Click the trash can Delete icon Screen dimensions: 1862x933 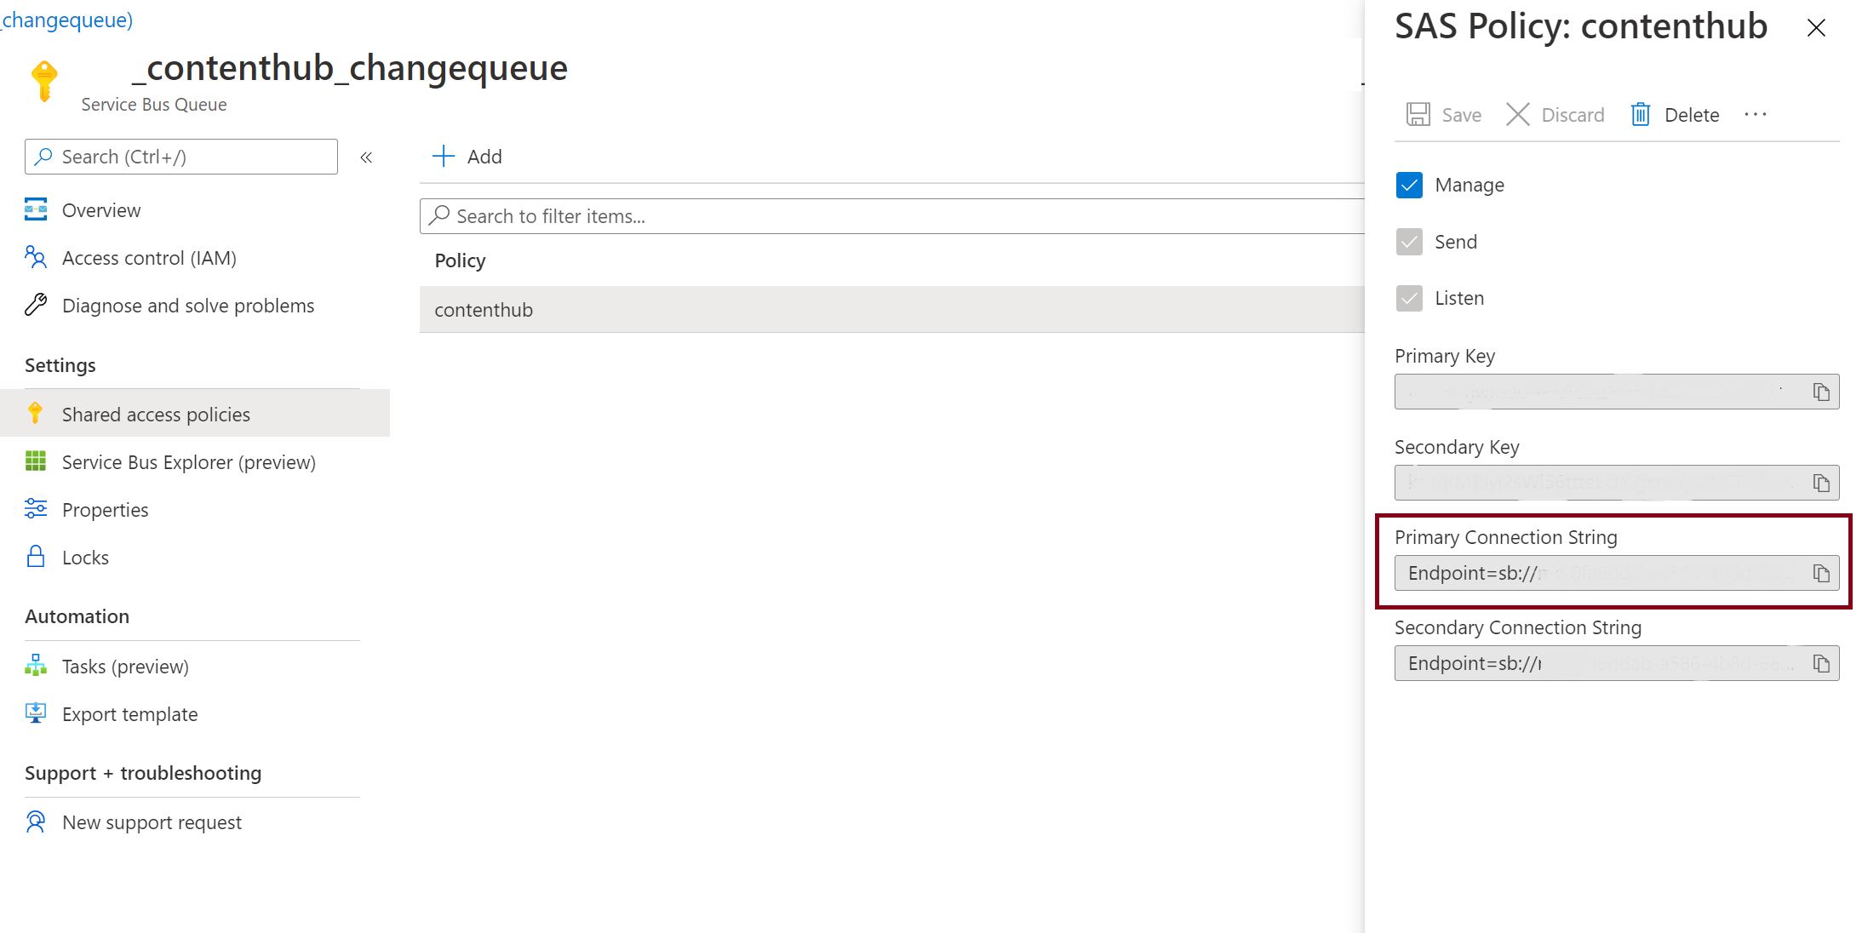pos(1641,114)
